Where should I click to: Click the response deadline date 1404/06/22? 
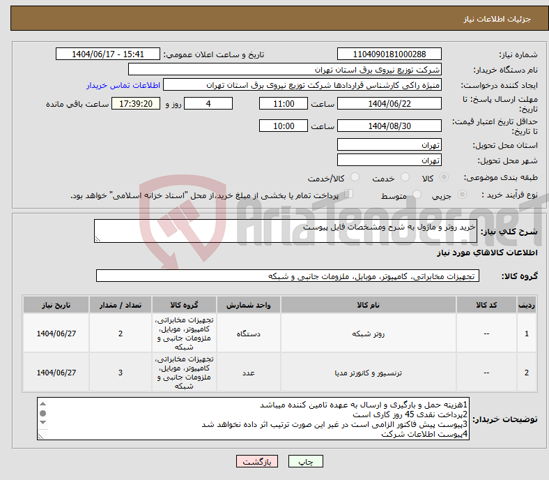pos(389,103)
